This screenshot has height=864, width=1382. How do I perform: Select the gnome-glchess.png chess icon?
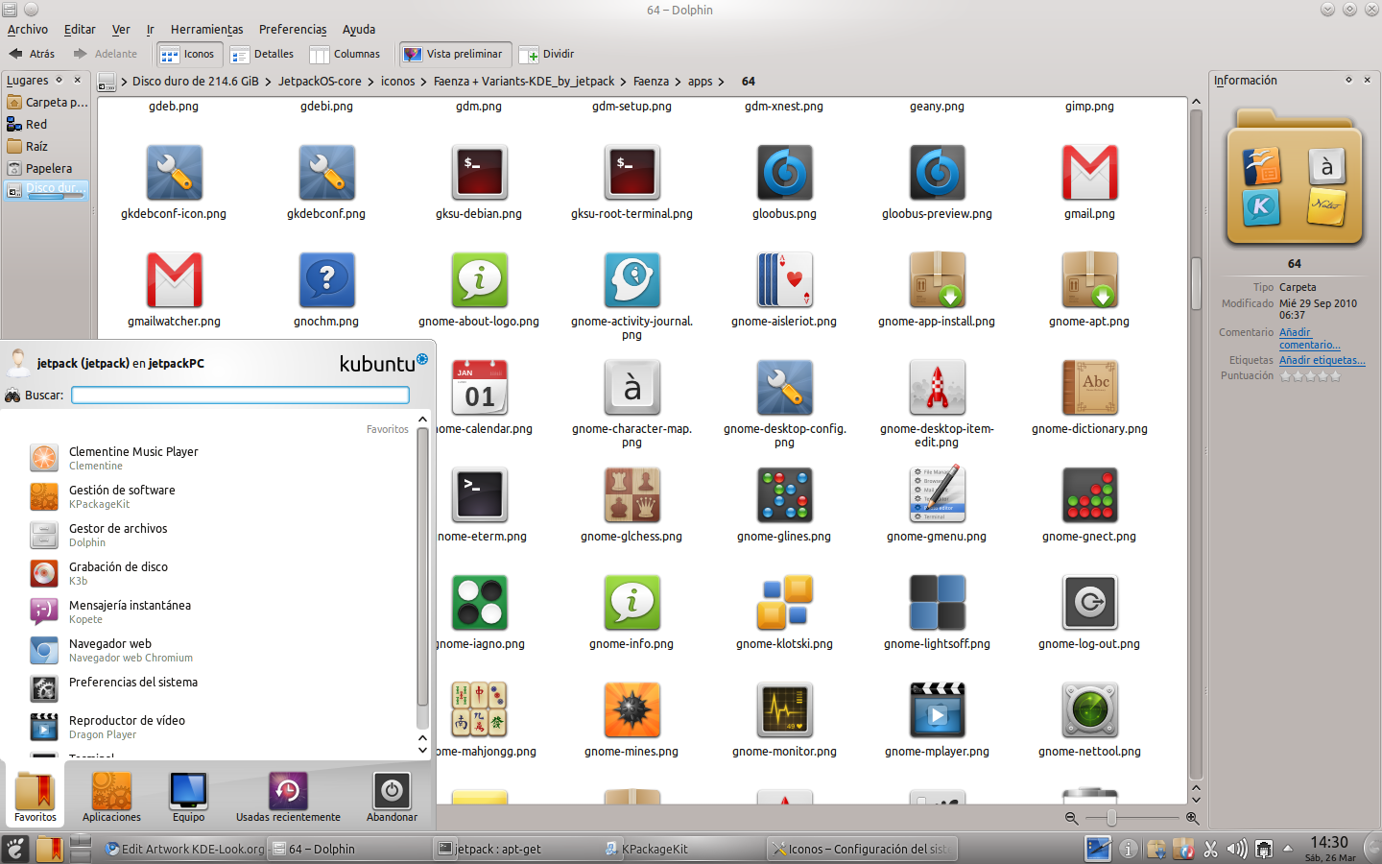631,495
